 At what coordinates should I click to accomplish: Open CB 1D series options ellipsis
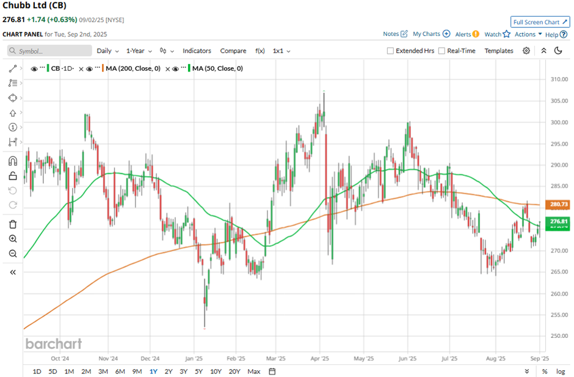click(x=43, y=68)
